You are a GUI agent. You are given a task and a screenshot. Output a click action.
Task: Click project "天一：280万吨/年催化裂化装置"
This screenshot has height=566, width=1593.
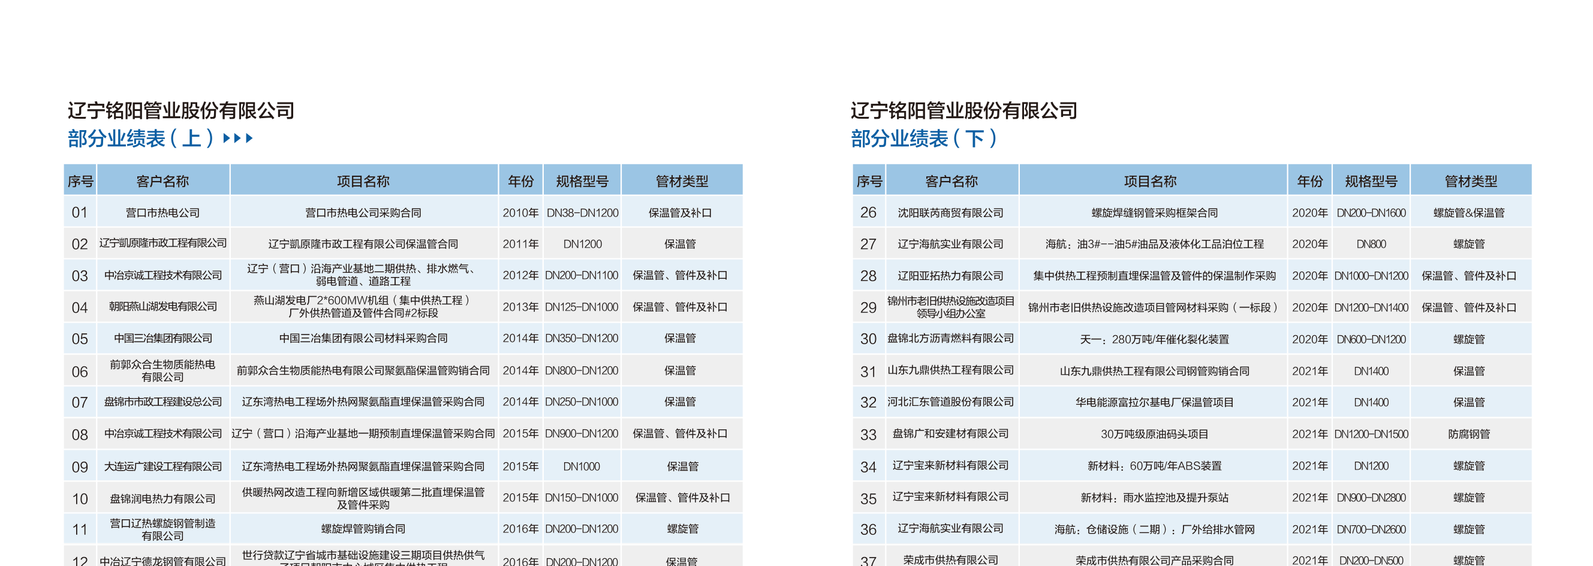[x=1154, y=339]
